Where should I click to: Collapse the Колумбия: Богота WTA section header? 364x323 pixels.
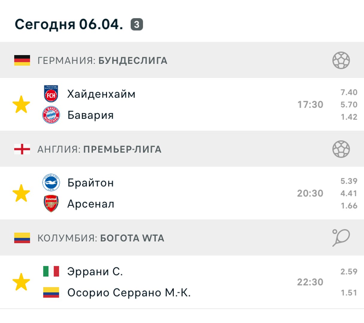click(x=182, y=238)
